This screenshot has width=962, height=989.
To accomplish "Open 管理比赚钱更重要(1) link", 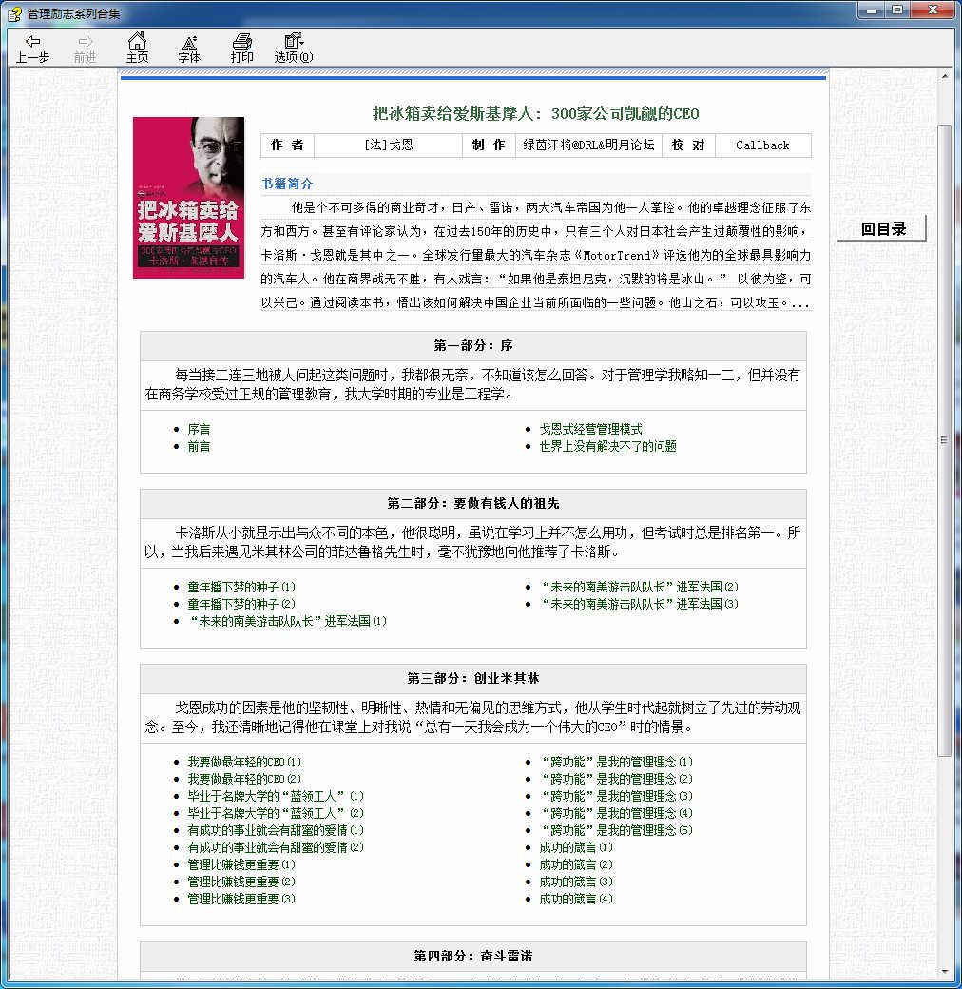I will 241,864.
